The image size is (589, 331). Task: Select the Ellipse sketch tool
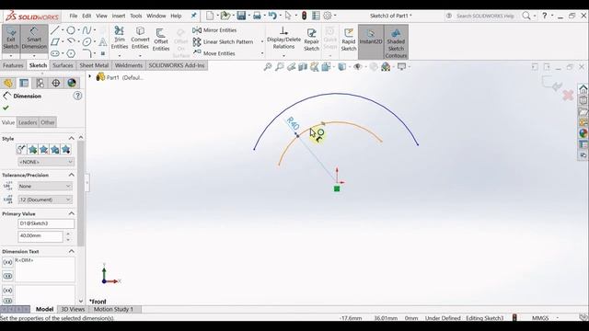click(87, 41)
